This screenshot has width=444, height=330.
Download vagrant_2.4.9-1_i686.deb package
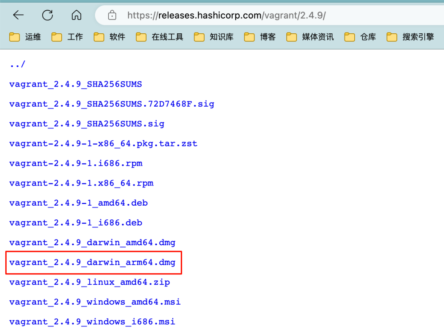pos(76,223)
